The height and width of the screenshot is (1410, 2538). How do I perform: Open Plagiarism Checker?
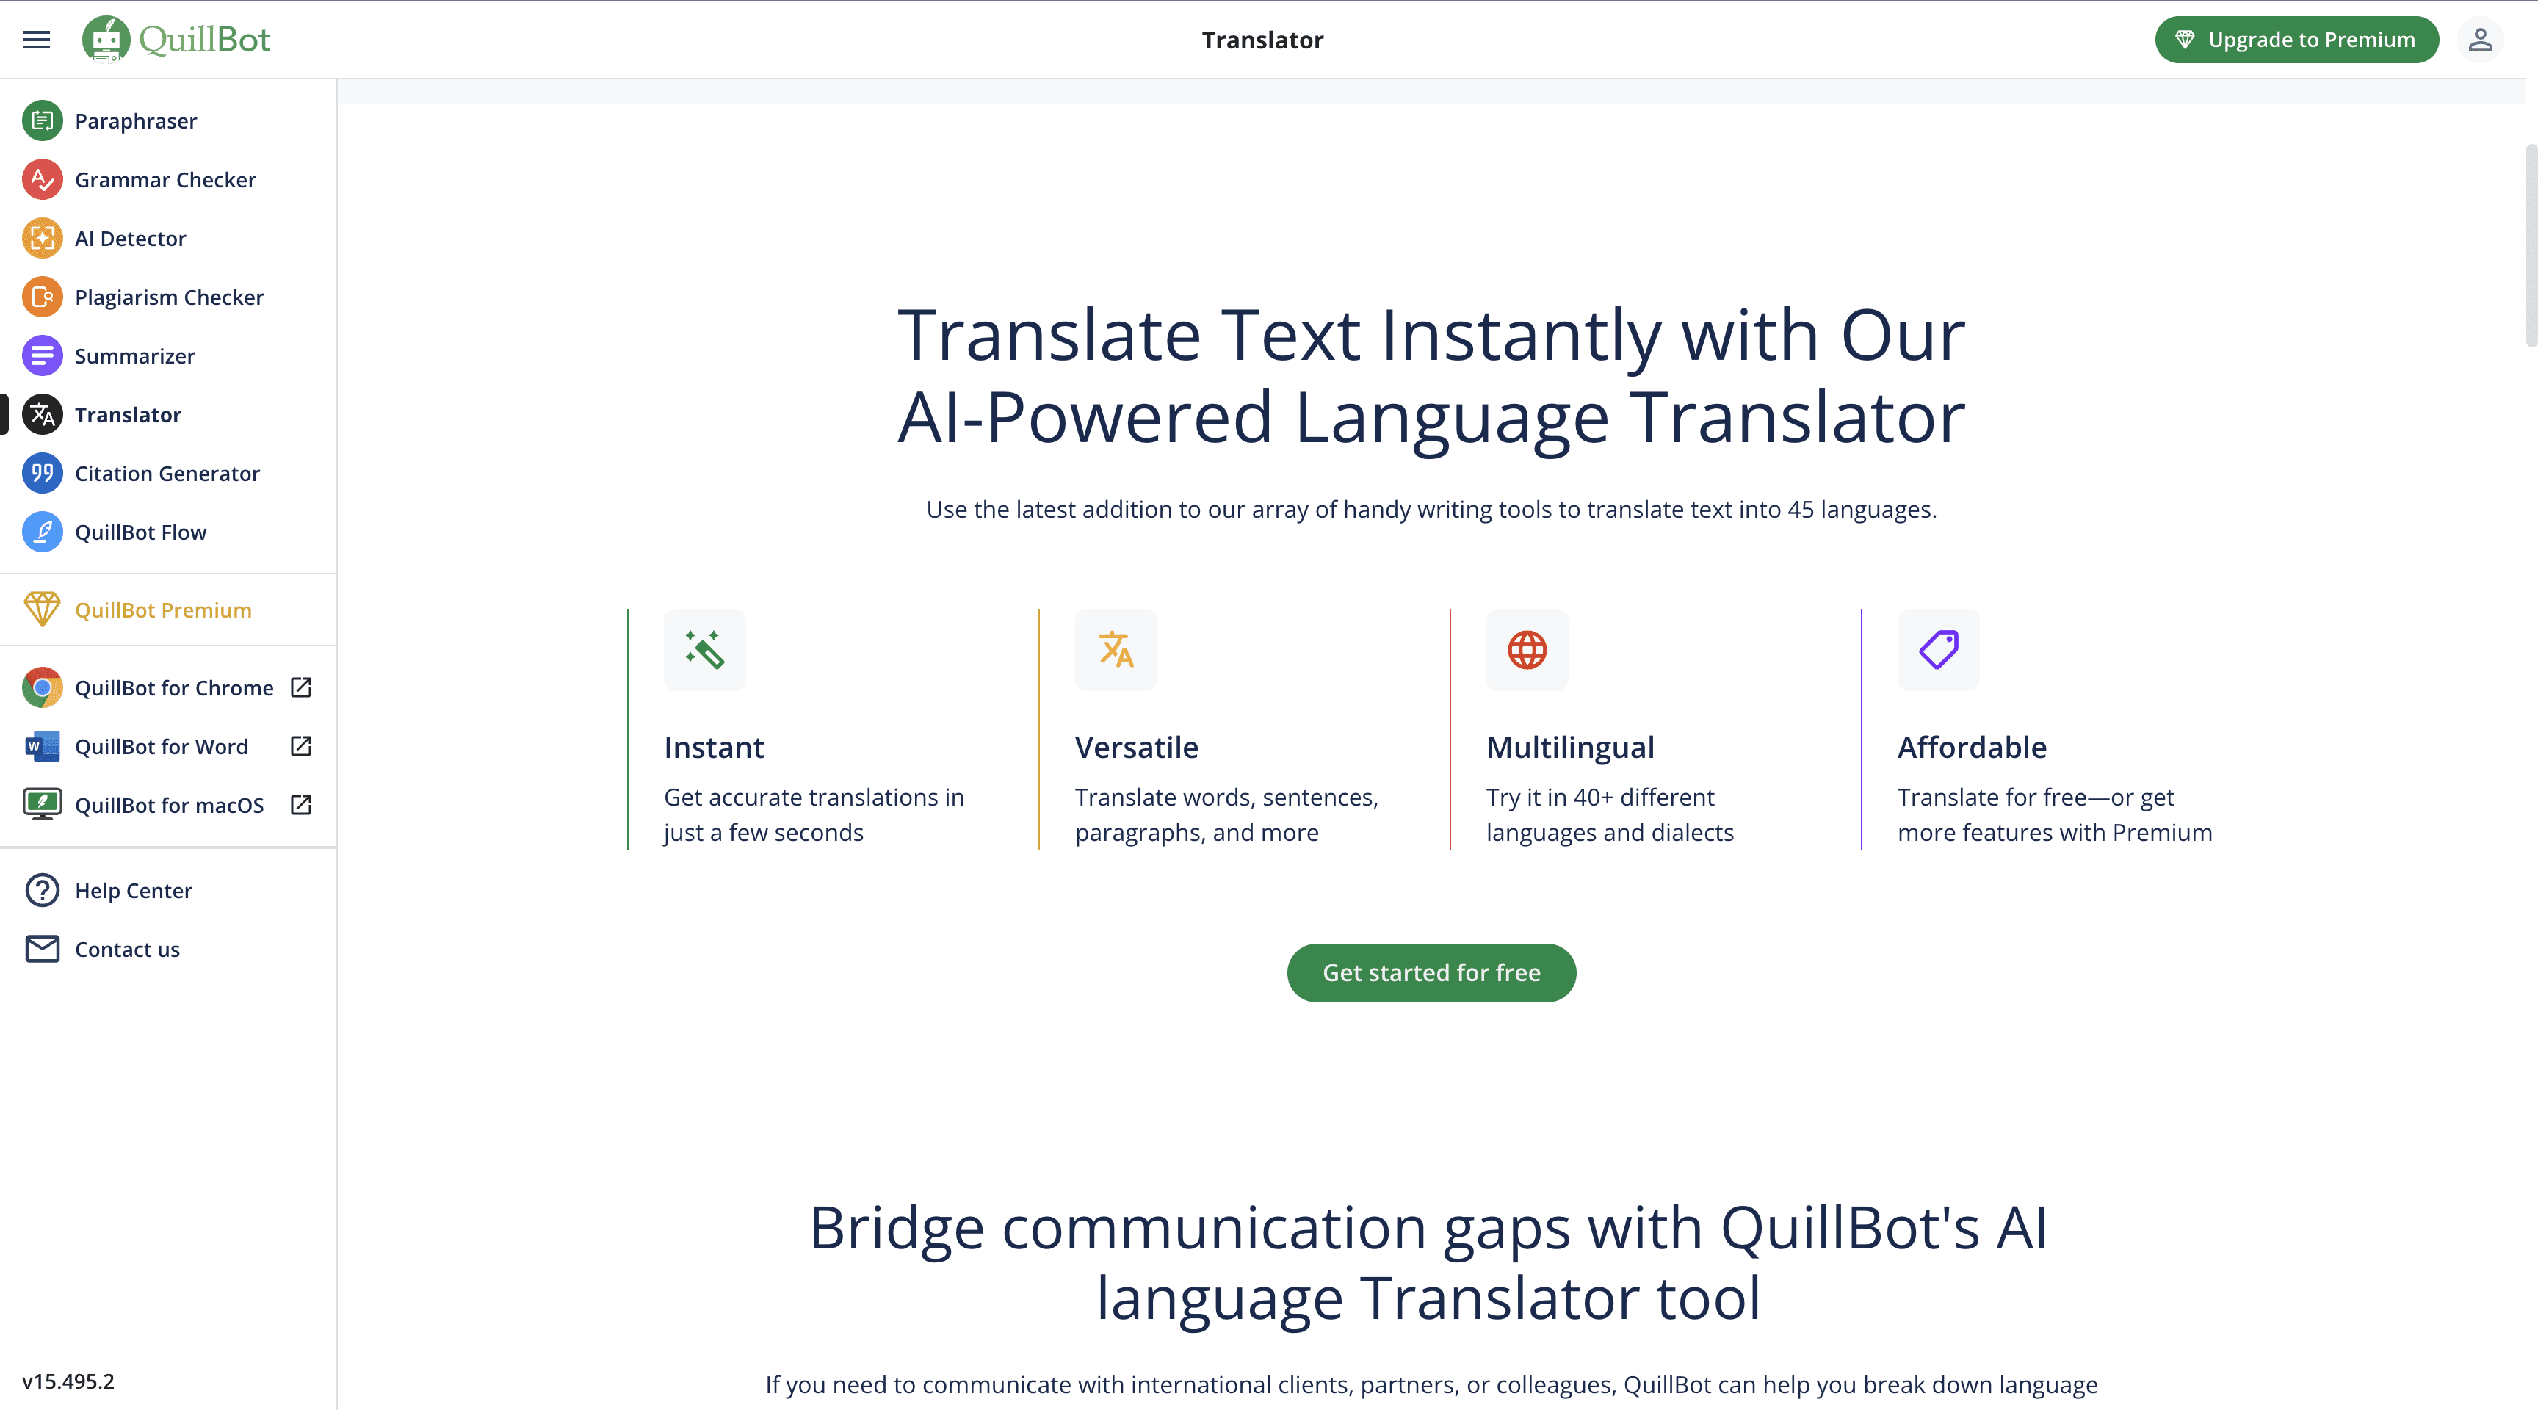click(x=170, y=297)
